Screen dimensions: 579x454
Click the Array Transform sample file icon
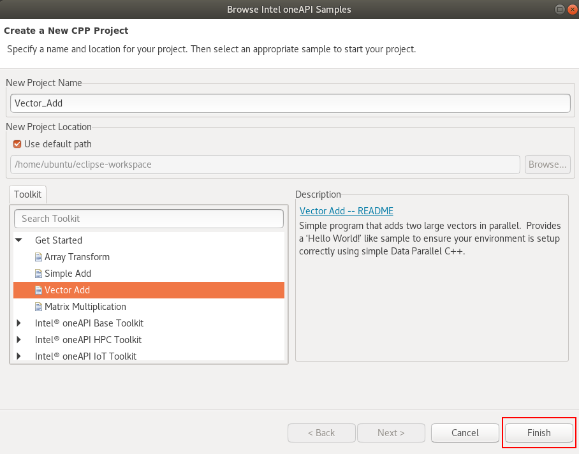tap(38, 257)
